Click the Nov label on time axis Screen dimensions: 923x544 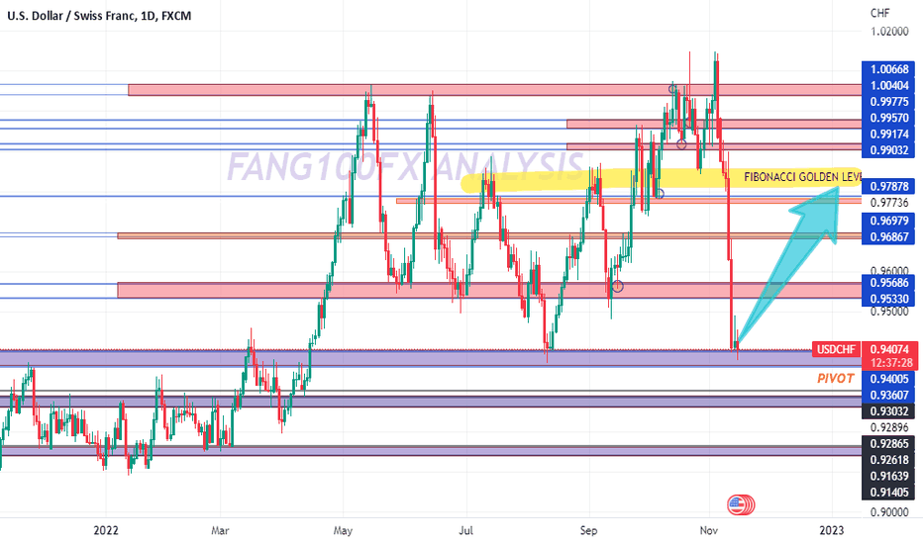(709, 530)
